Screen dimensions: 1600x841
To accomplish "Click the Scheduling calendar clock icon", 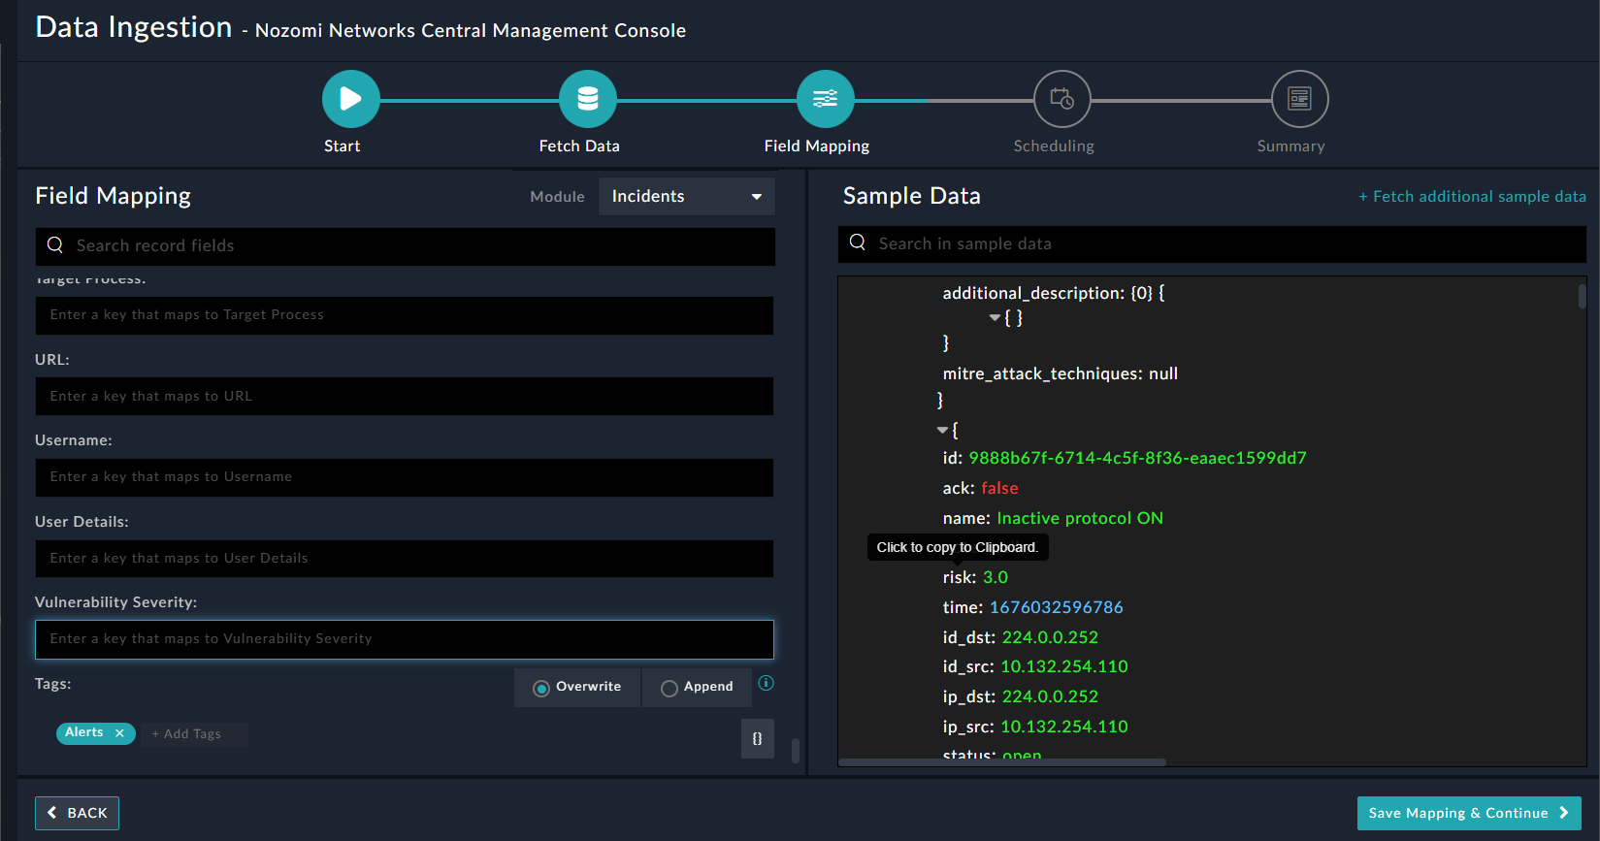I will pos(1061,99).
